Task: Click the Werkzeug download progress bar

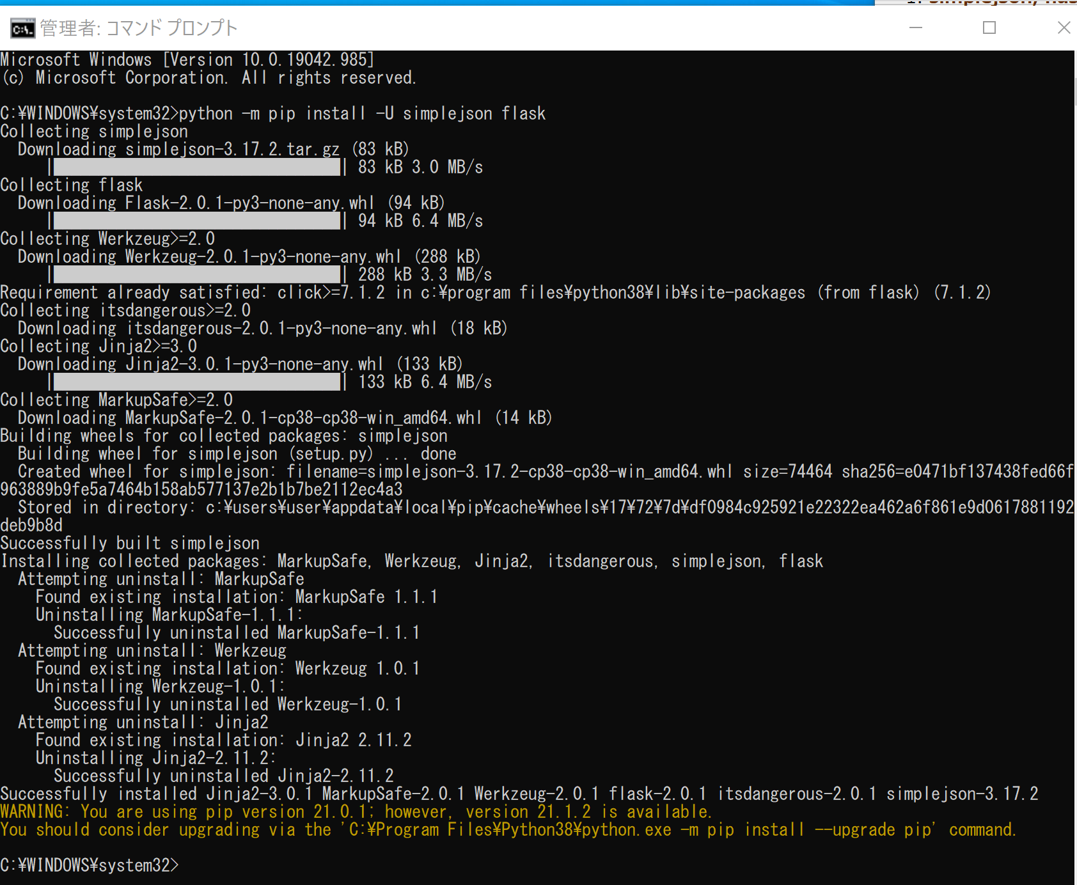Action: tap(197, 275)
